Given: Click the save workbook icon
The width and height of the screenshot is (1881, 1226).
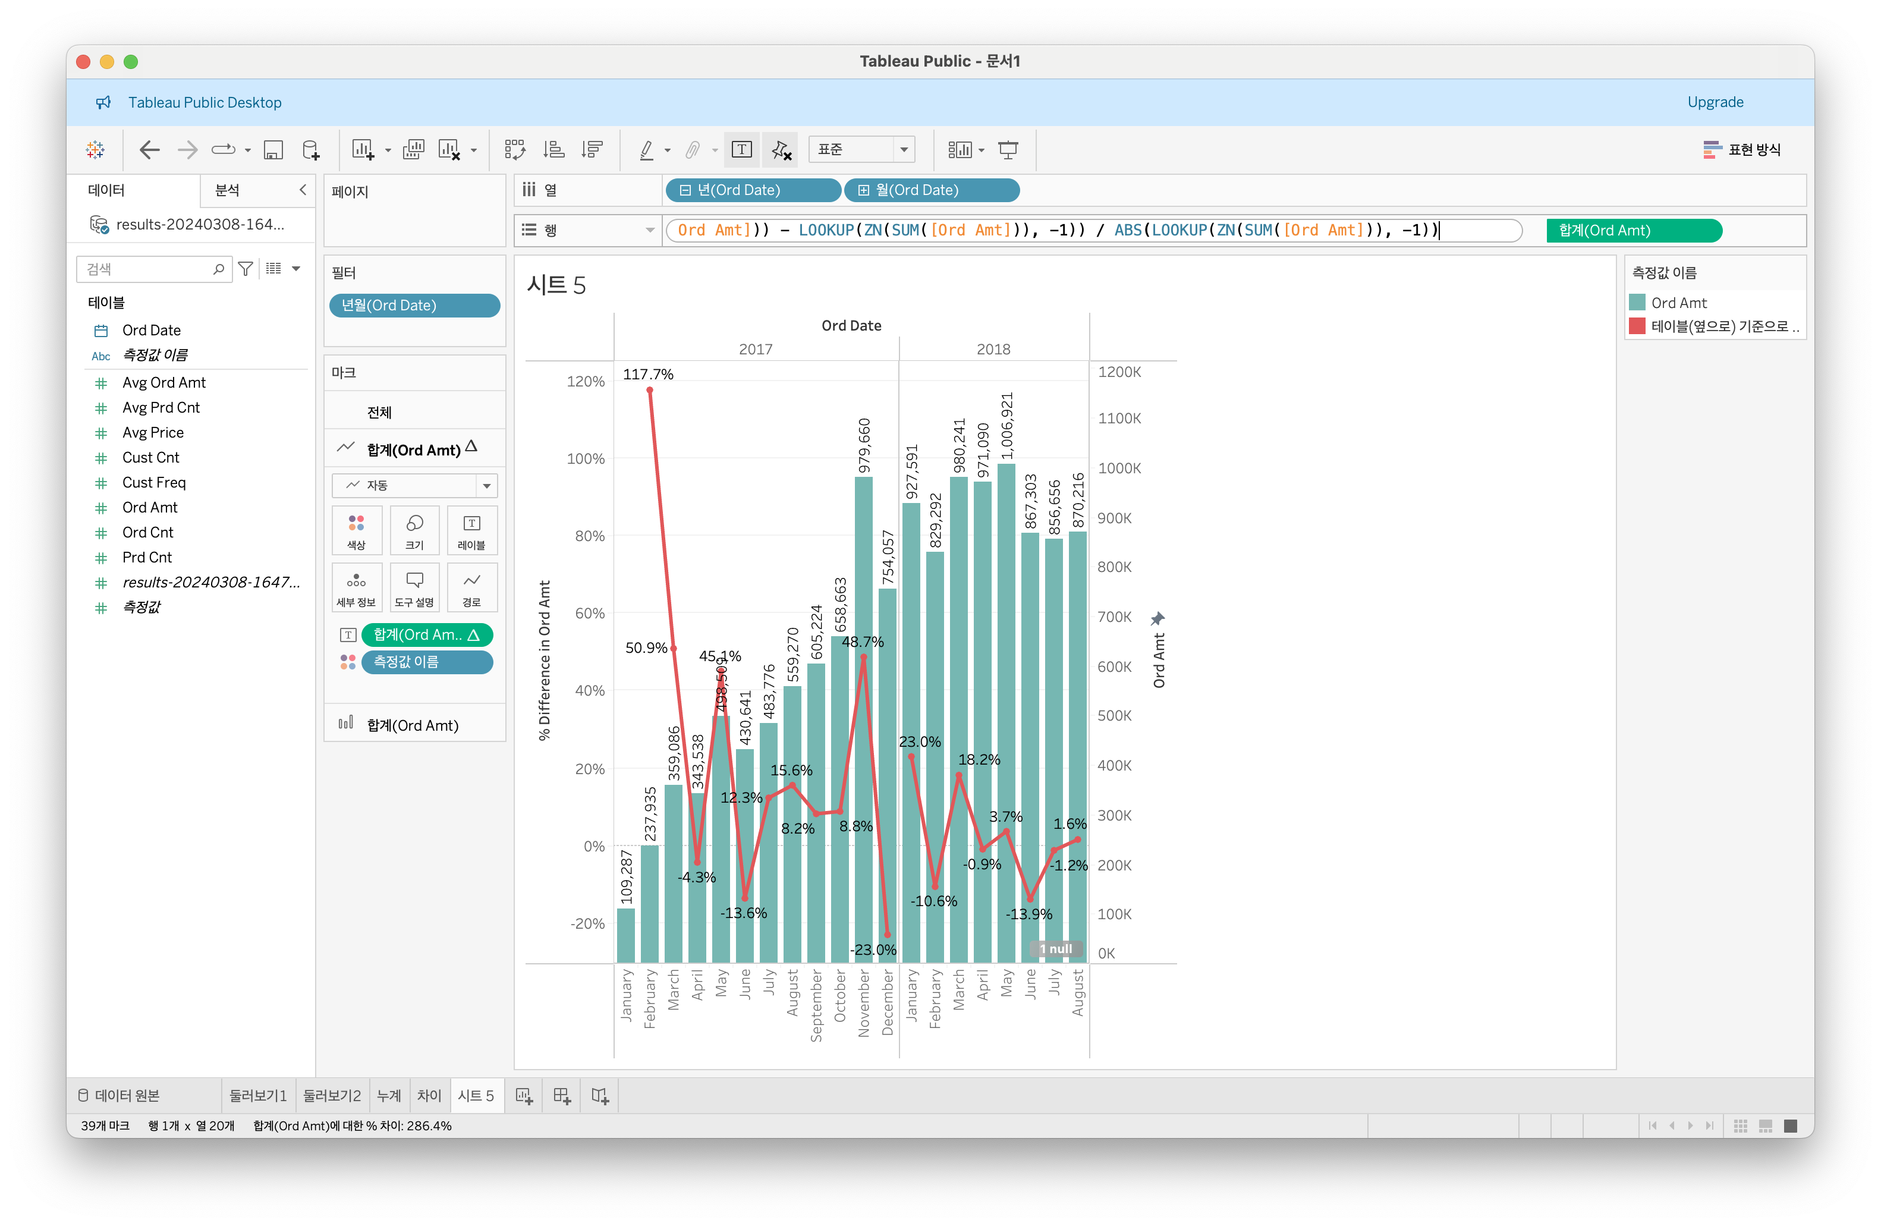Looking at the screenshot, I should click(273, 149).
